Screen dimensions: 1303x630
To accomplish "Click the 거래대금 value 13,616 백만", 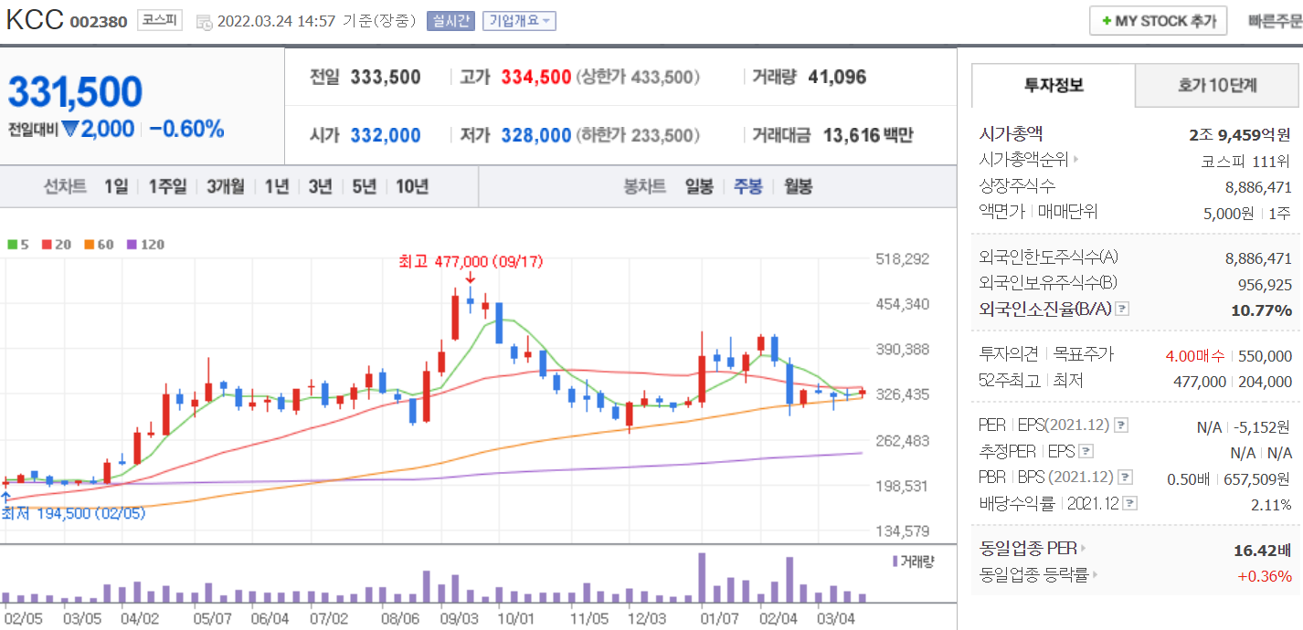I will pyautogui.click(x=868, y=135).
